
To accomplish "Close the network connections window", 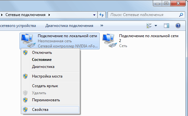I will 178,3.
